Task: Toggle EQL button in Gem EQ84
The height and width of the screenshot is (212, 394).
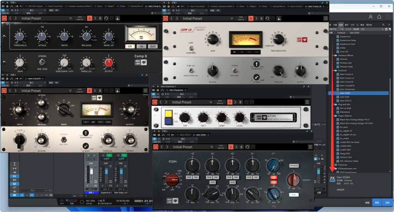Action: pos(294,195)
